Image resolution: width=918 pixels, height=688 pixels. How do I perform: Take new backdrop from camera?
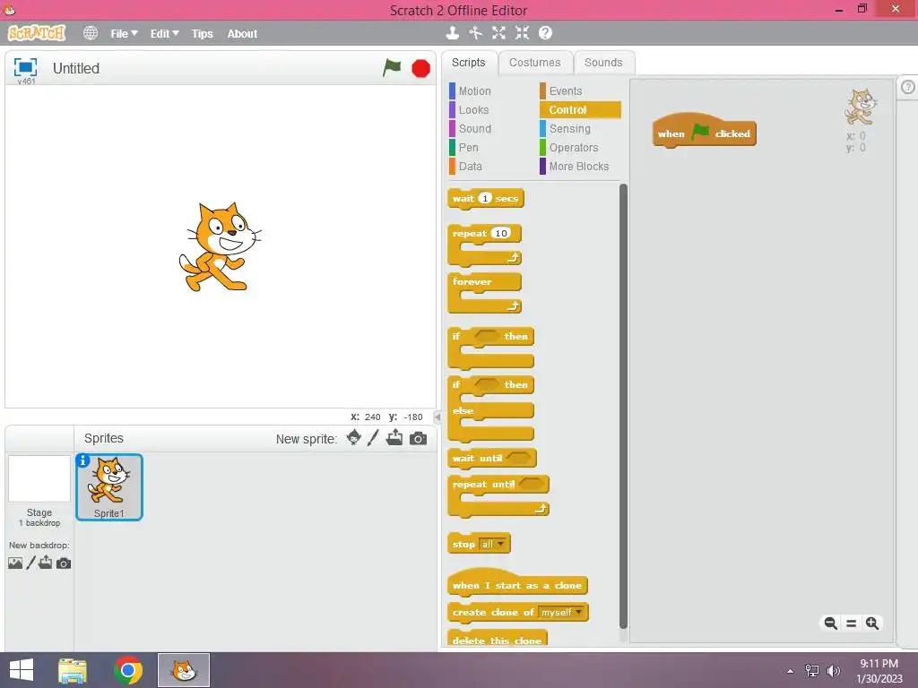click(64, 563)
